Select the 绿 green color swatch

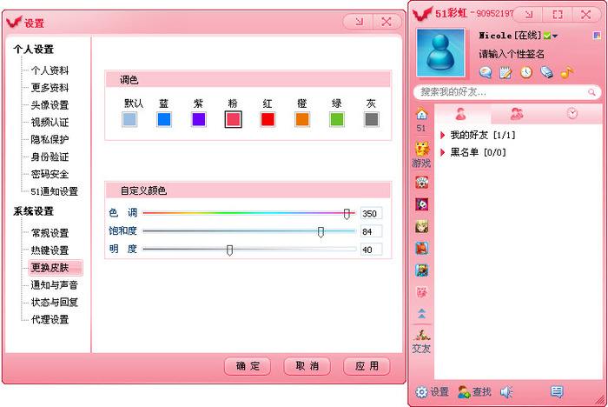tap(337, 119)
